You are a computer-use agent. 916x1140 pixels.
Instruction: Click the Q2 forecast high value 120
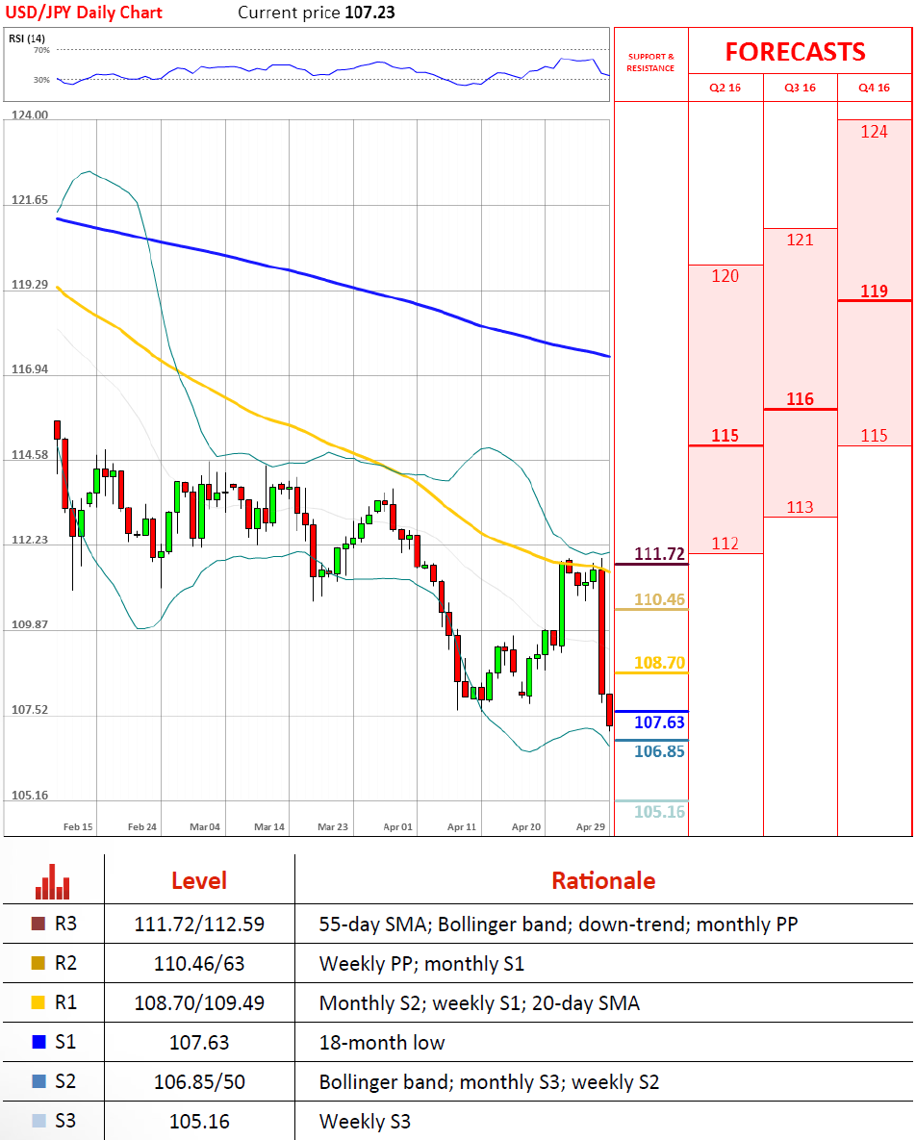(725, 276)
